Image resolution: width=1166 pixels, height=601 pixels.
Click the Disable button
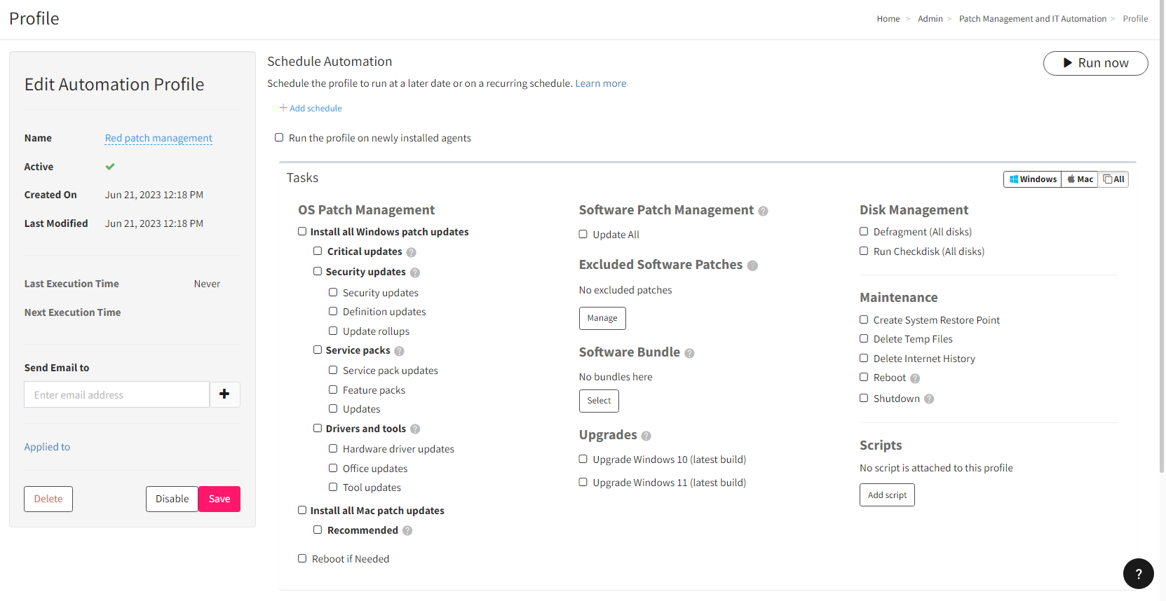(172, 499)
